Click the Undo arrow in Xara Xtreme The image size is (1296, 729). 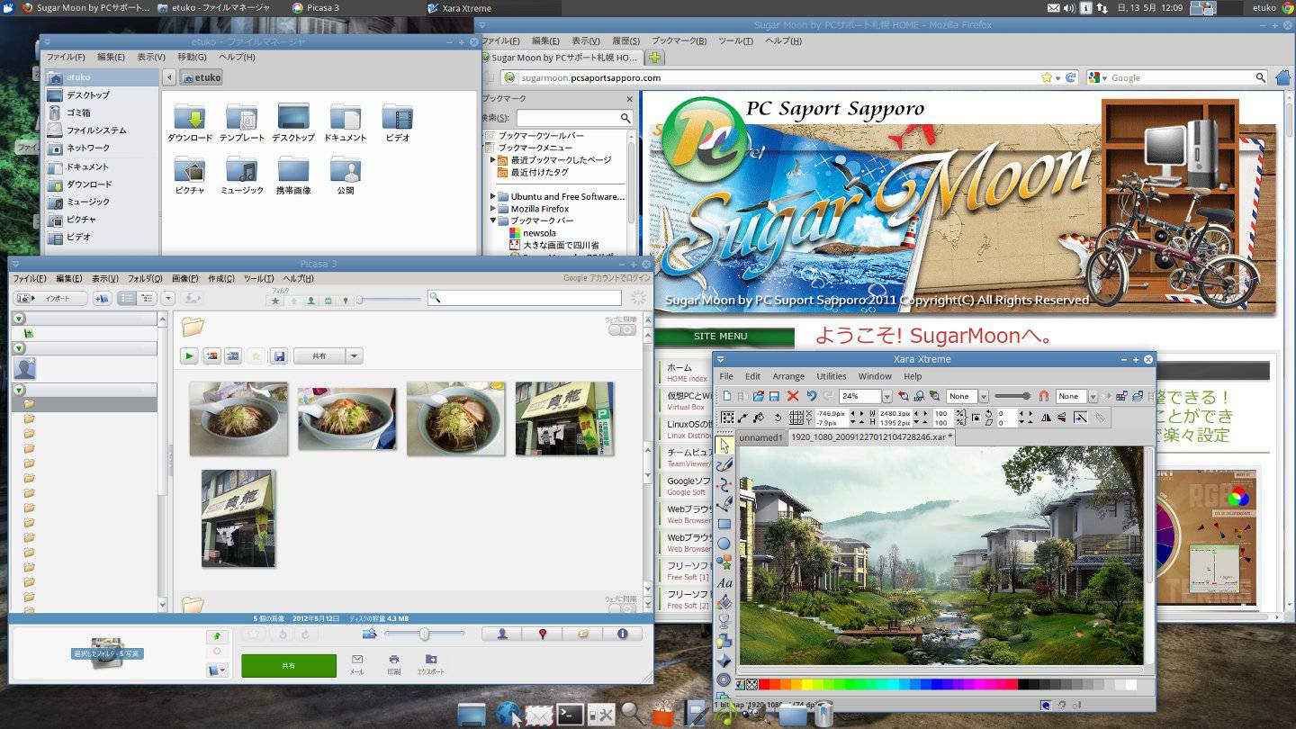tap(811, 396)
